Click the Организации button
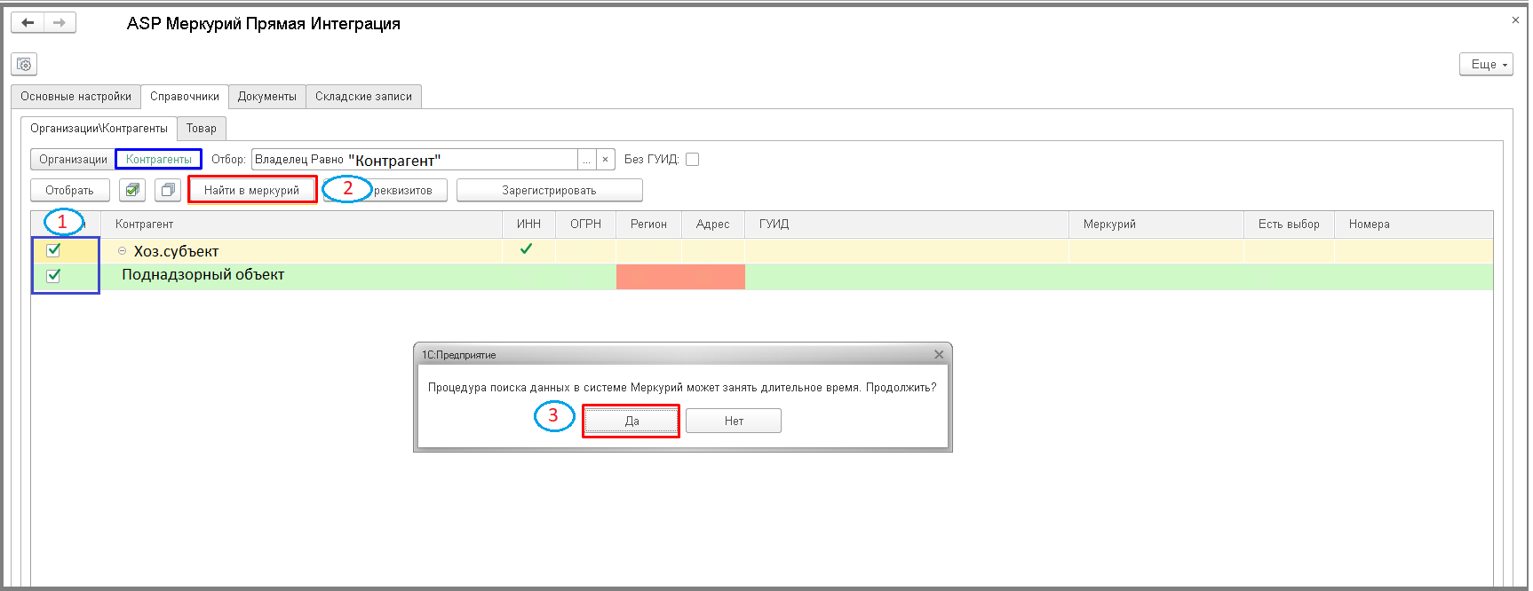This screenshot has height=591, width=1533. pos(73,160)
